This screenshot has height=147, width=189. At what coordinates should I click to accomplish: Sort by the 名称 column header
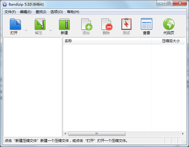pos(107,41)
